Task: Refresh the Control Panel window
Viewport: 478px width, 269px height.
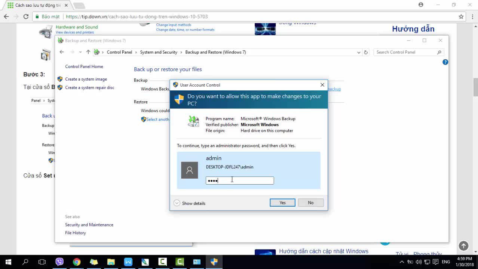Action: tap(366, 52)
